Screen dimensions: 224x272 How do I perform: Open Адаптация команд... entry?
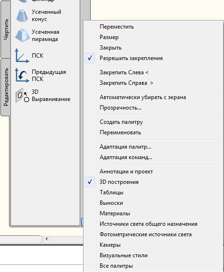[153, 157]
